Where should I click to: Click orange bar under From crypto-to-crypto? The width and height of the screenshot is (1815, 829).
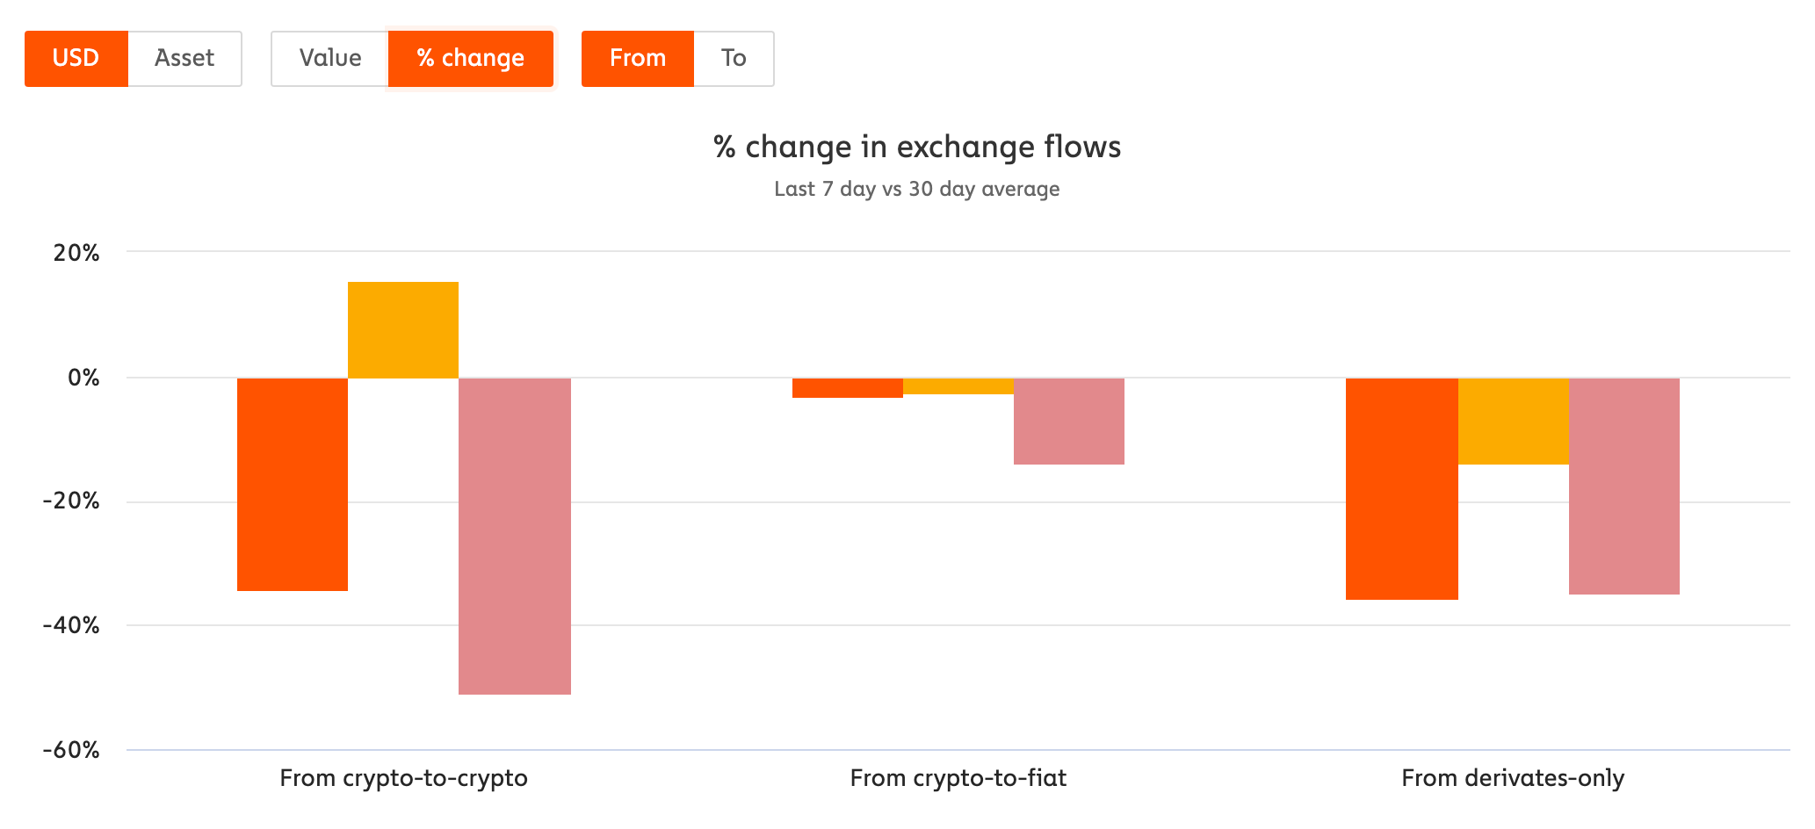pyautogui.click(x=293, y=485)
